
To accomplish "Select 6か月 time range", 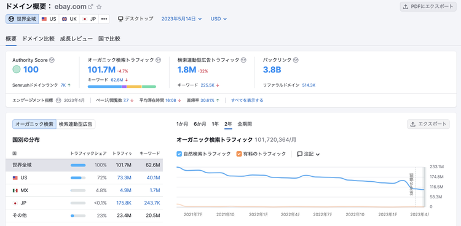I will 200,124.
